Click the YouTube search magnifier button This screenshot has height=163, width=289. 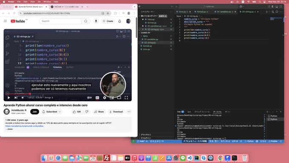click(86, 21)
